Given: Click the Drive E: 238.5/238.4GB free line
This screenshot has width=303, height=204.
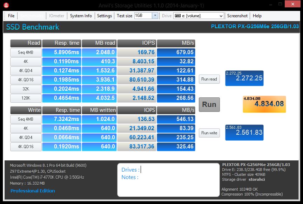Looking at the screenshot, I should click(254, 170).
